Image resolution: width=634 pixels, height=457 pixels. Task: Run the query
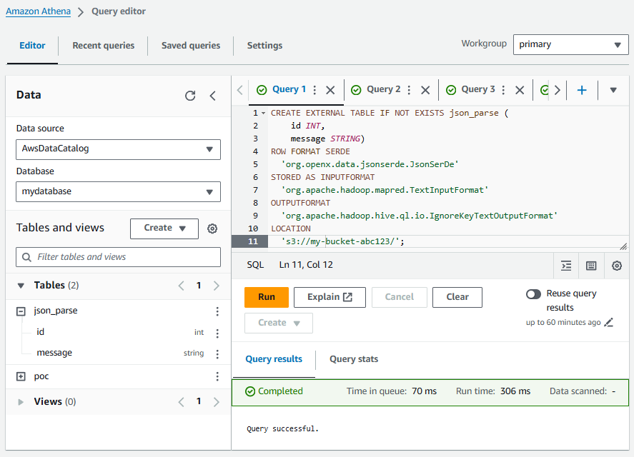[267, 297]
